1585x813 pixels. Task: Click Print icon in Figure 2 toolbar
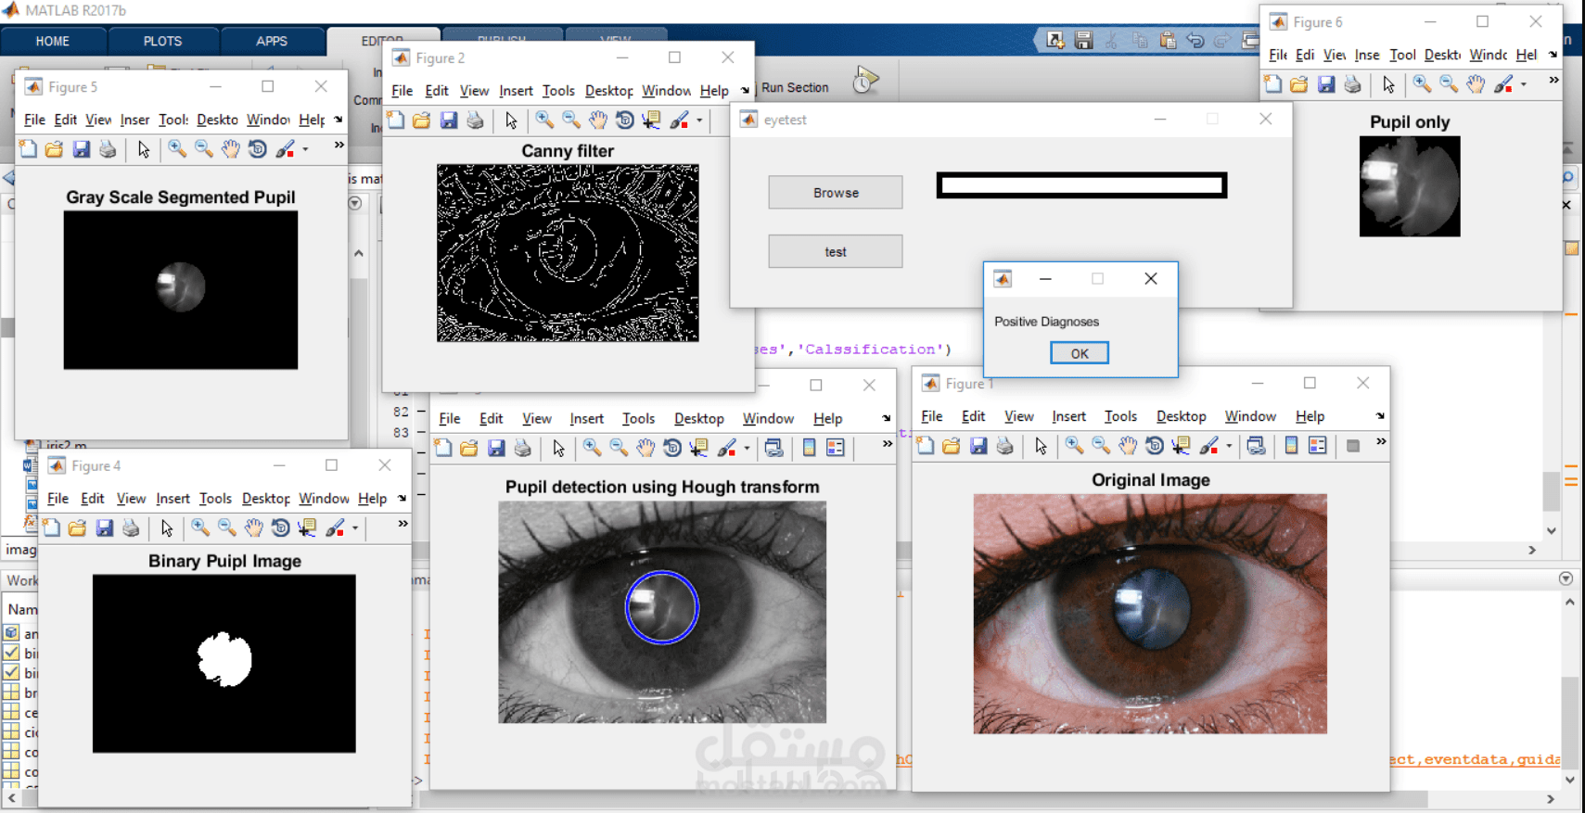pyautogui.click(x=475, y=121)
